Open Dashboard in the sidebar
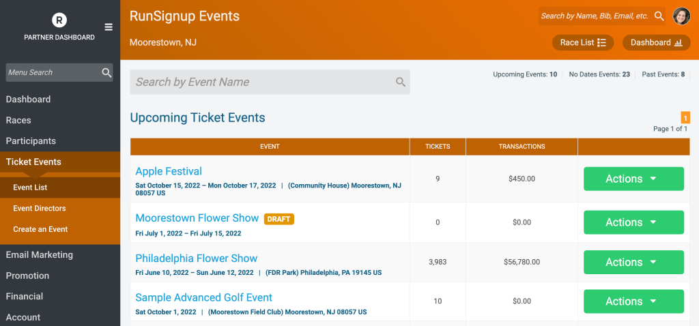Screen dimensions: 699x326 28,100
